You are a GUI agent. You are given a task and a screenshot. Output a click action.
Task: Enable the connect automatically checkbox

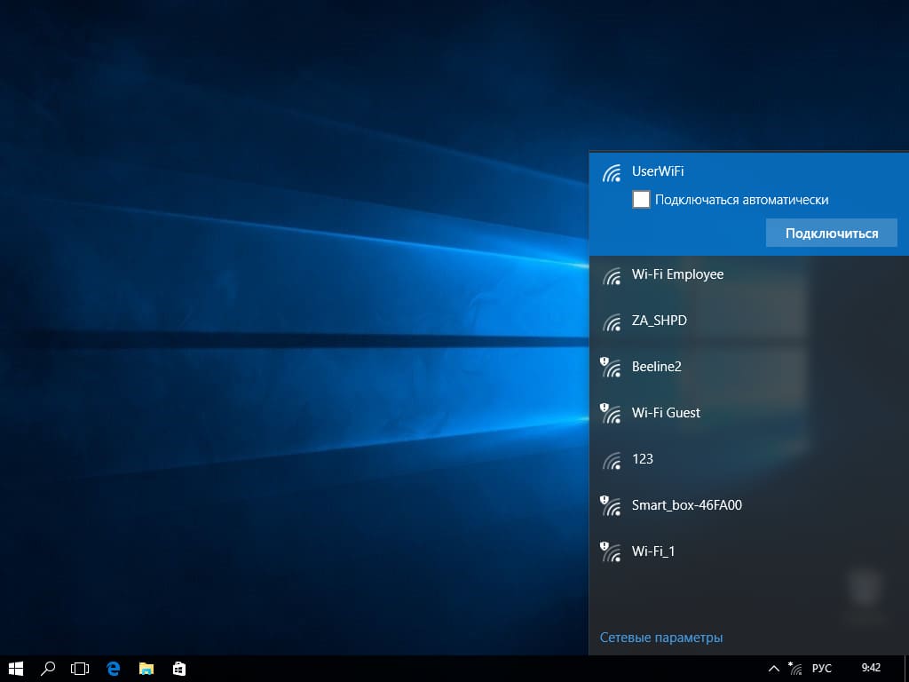click(x=641, y=200)
